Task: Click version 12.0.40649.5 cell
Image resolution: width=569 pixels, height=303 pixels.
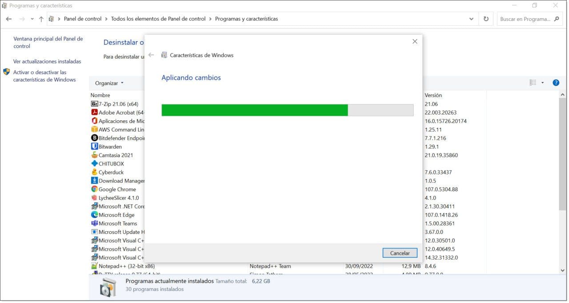Action: click(440, 249)
